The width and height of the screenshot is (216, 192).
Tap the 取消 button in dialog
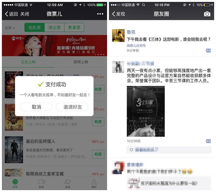36,107
